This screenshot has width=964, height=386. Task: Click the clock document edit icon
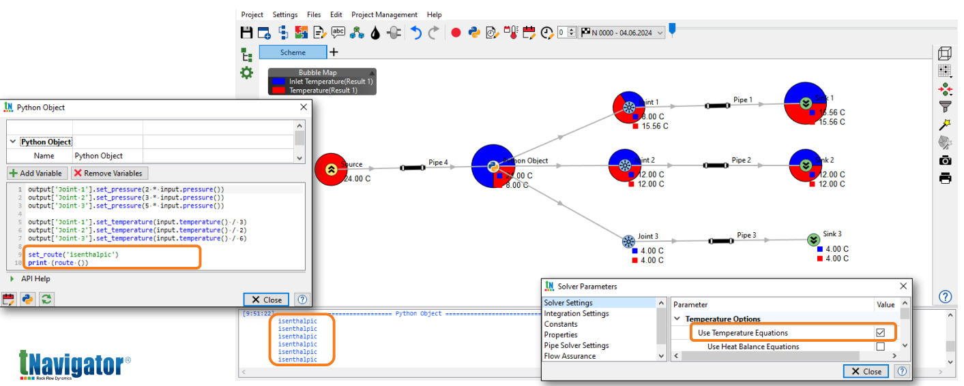(x=493, y=33)
